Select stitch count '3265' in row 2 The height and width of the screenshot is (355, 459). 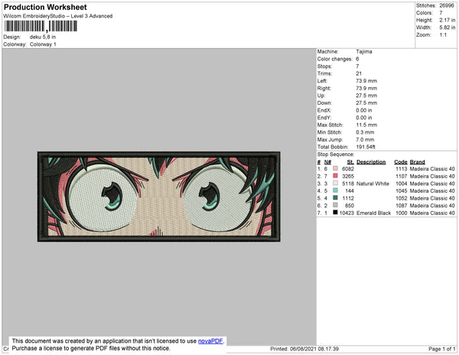pyautogui.click(x=348, y=176)
